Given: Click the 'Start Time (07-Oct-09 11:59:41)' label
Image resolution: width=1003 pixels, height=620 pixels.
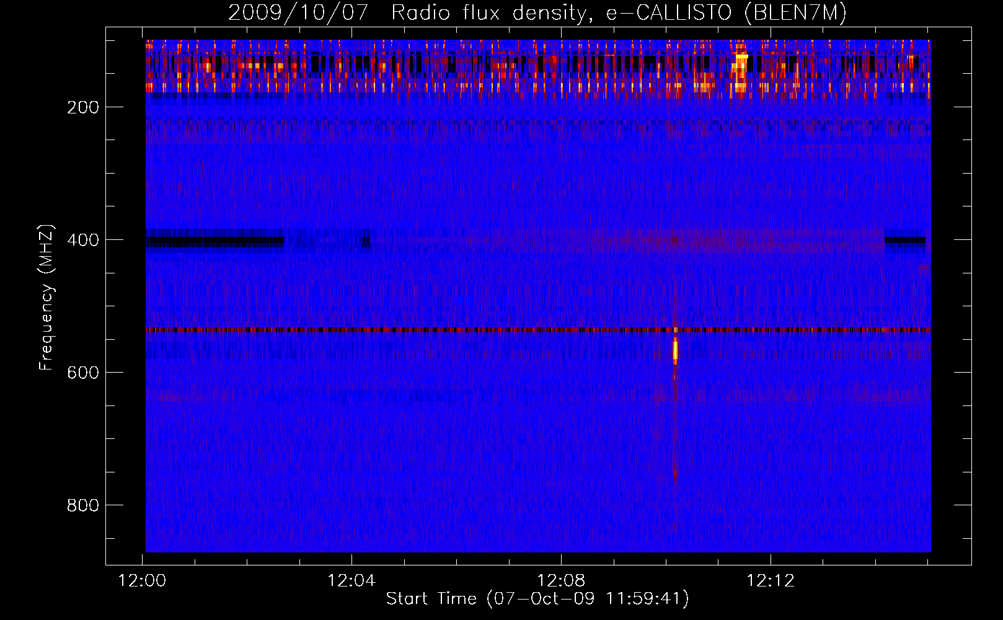Looking at the screenshot, I should [537, 599].
